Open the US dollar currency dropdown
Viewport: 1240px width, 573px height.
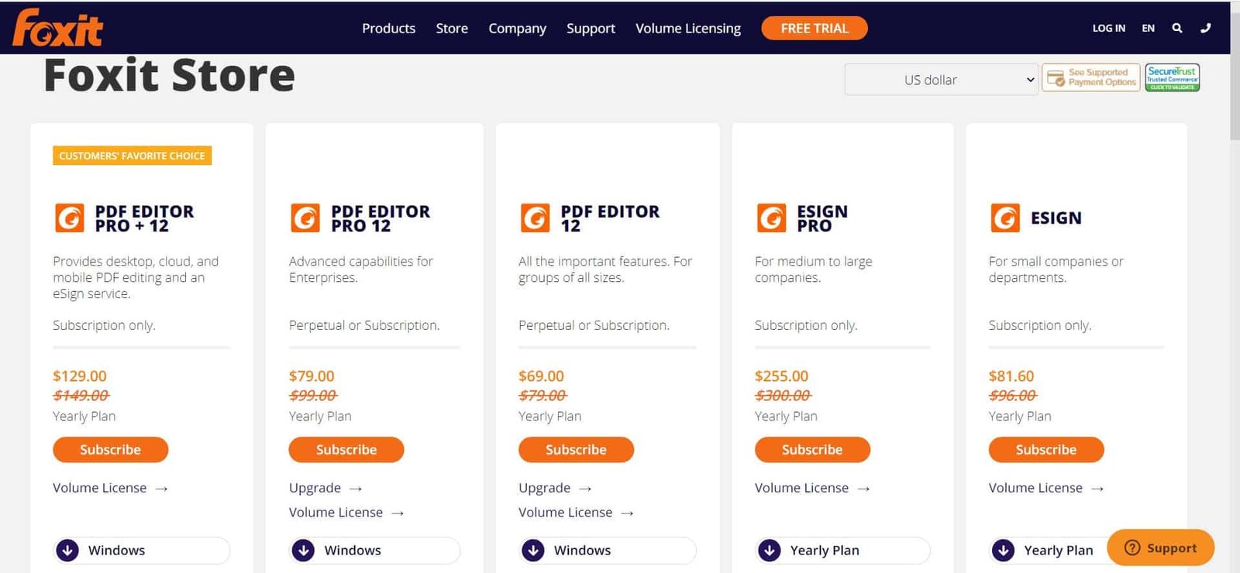click(x=940, y=79)
